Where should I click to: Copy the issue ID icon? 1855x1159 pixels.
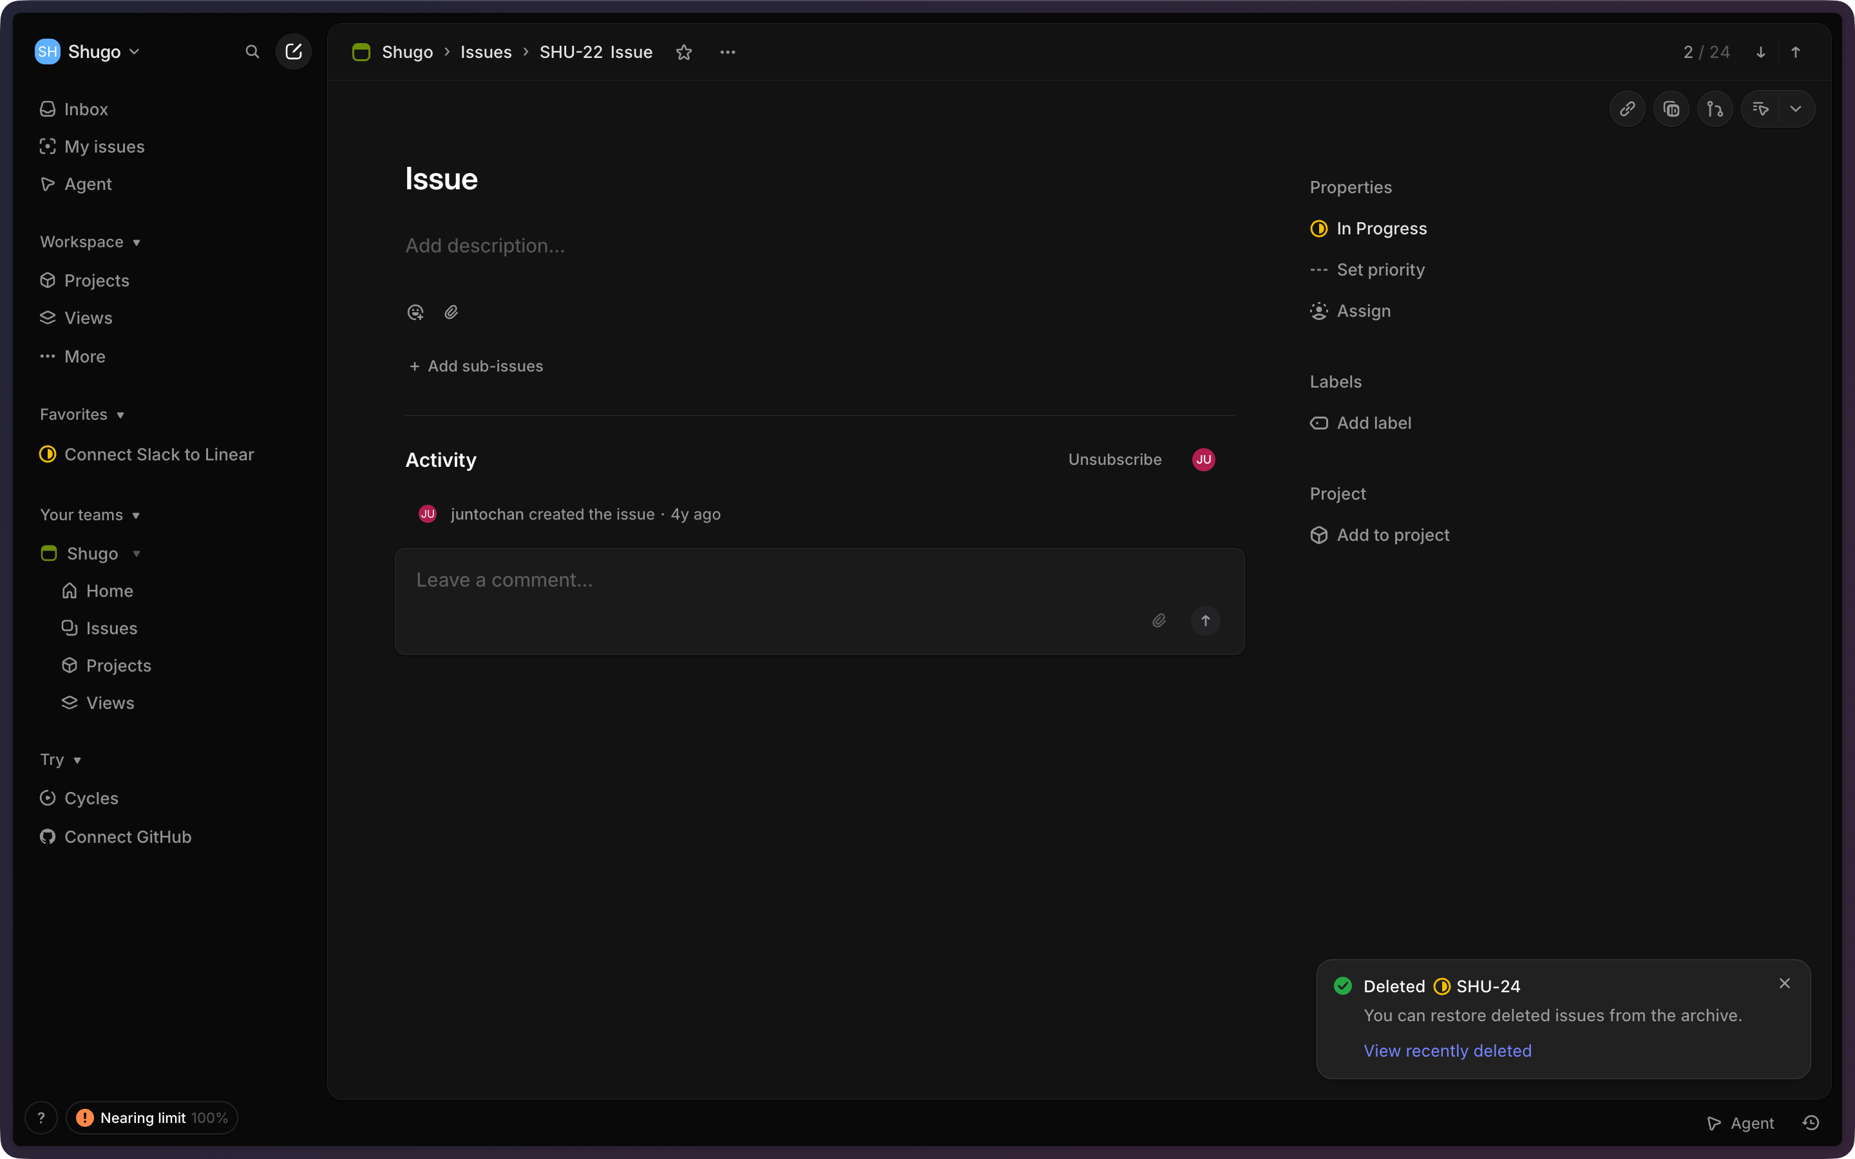click(x=1671, y=109)
